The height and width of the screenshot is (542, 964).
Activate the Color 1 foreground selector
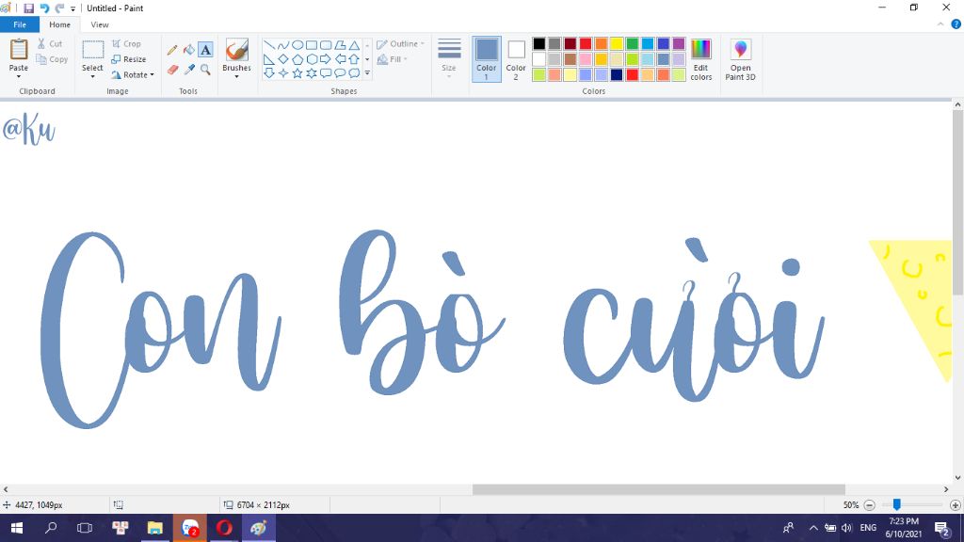pos(487,59)
